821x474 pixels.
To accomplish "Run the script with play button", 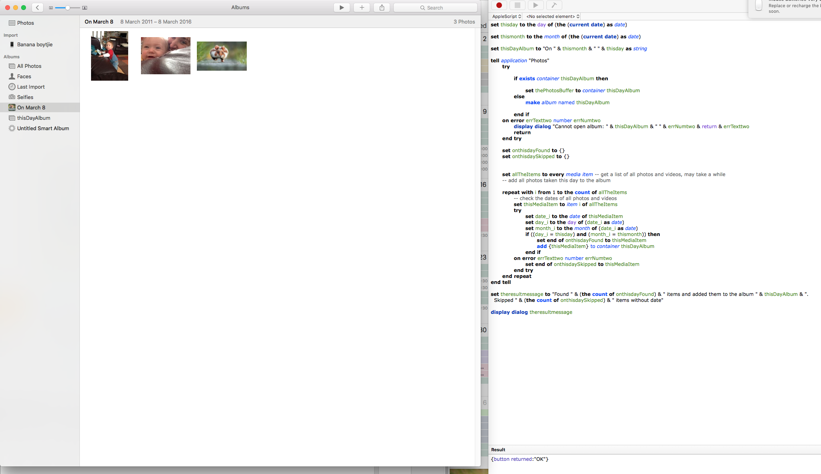I will pyautogui.click(x=535, y=5).
